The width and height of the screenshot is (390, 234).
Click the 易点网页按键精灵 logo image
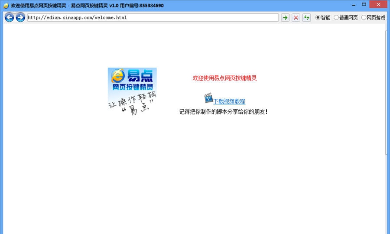pyautogui.click(x=132, y=91)
